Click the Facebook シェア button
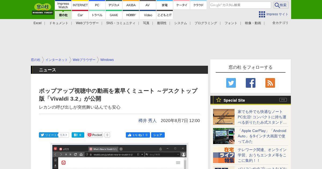The width and height of the screenshot is (322, 169). [158, 135]
